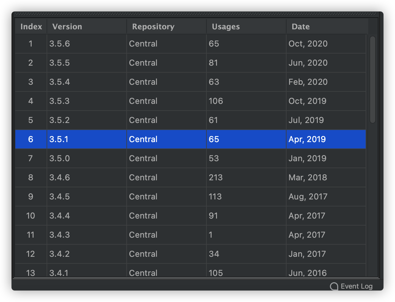Viewport: 395px width, 302px height.
Task: Sort by the Index column header
Action: (31, 26)
